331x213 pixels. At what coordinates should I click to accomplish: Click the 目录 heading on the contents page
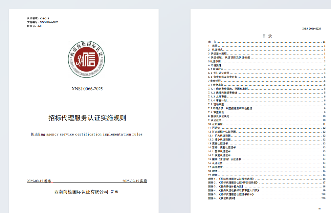(x=267, y=36)
